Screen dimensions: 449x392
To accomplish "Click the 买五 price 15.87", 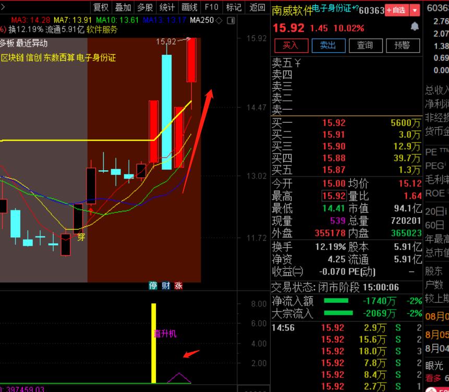I will (334, 170).
